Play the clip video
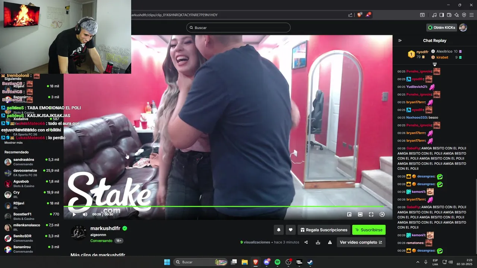Screen dimensions: 477x268 (74, 214)
